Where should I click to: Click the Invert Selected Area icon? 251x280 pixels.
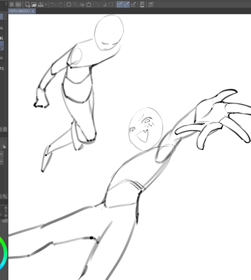tap(104, 4)
